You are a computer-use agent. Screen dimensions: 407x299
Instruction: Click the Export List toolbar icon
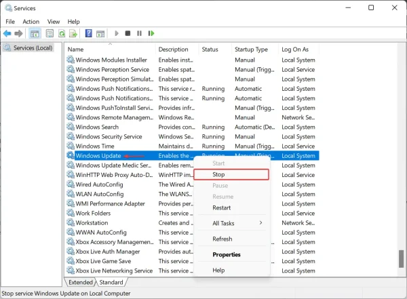pyautogui.click(x=73, y=33)
